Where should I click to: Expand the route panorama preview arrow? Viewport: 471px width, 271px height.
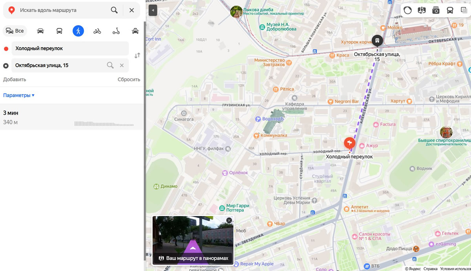tap(192, 247)
